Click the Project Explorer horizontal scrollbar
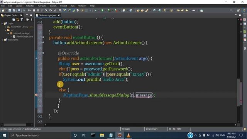The width and height of the screenshot is (247, 139). coord(15,125)
